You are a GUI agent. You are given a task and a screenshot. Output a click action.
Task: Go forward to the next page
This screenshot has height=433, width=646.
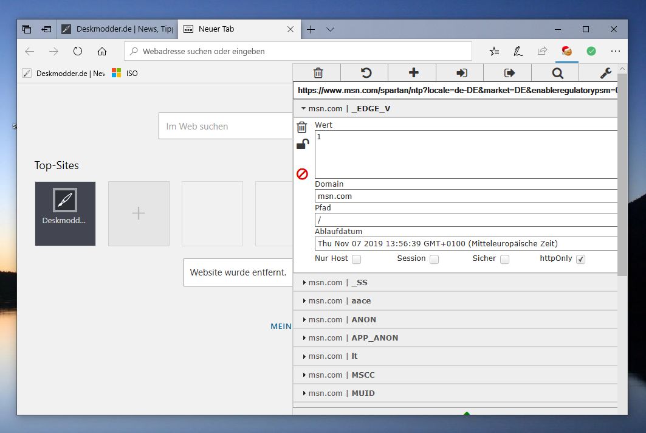pyautogui.click(x=53, y=51)
